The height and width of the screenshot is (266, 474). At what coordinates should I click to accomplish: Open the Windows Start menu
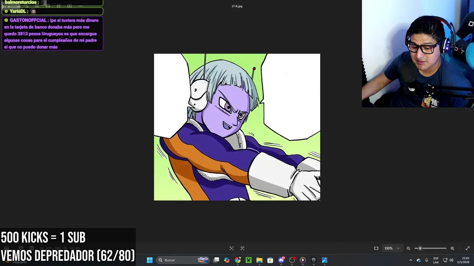point(150,260)
